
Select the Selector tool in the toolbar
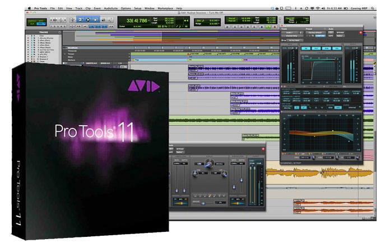pos(88,20)
